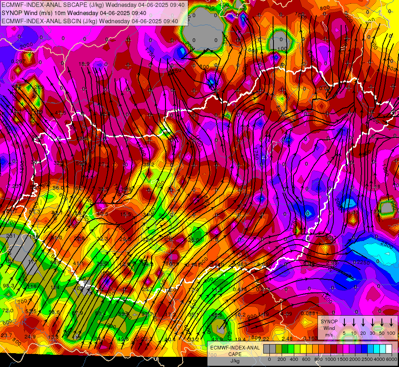
Task: Click the 30 m/s wind arrow in legend
Action: 373,323
